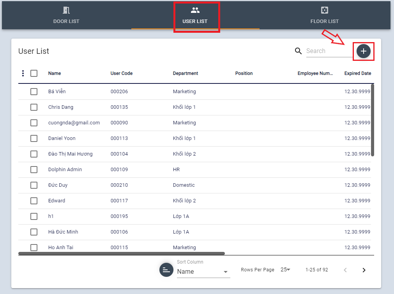Screen dimensions: 394x294
Task: Expand the Rows Per Page dropdown
Action: [x=286, y=270]
